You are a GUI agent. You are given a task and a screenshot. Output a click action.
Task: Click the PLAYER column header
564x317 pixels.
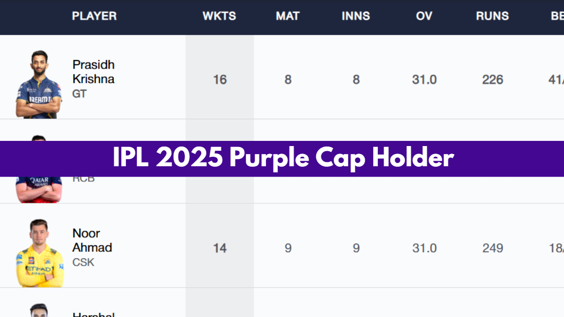pos(94,16)
